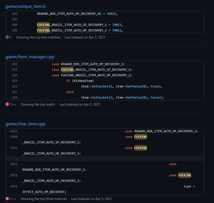The width and height of the screenshot is (214, 203).
Task: Click line number 103 in unique_item.h
Action: [x=15, y=19]
